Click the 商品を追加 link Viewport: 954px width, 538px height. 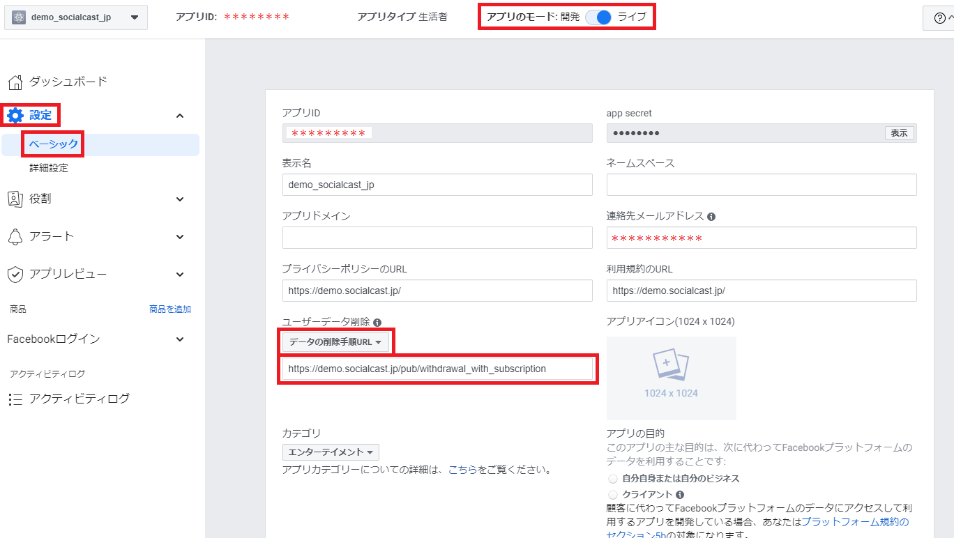point(170,309)
